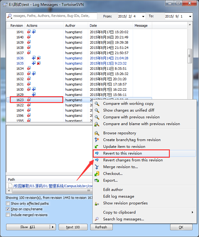Click the Revert to this revision icon
Screen dimensions: 199x237
[x=97, y=153]
